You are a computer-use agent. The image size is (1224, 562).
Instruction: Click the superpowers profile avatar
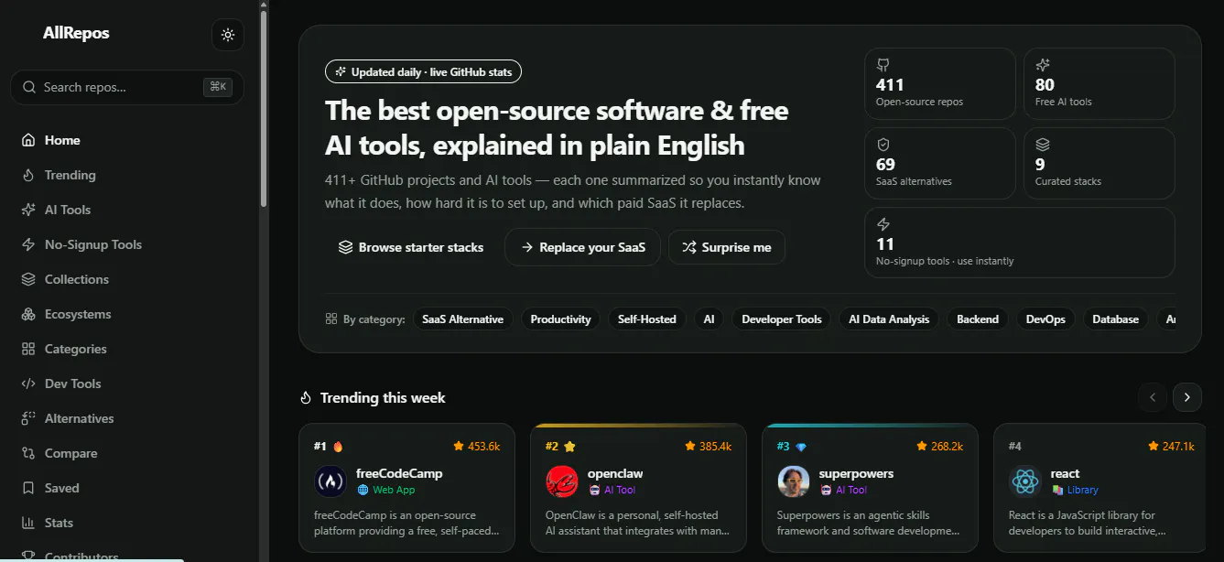[x=794, y=481]
